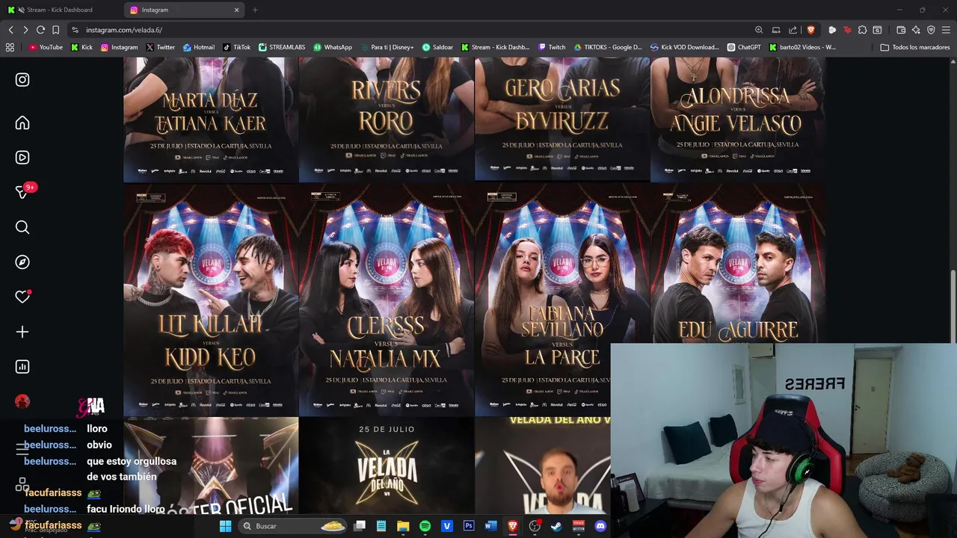Open ChatGPT bookmark
957x538 pixels.
tap(744, 47)
